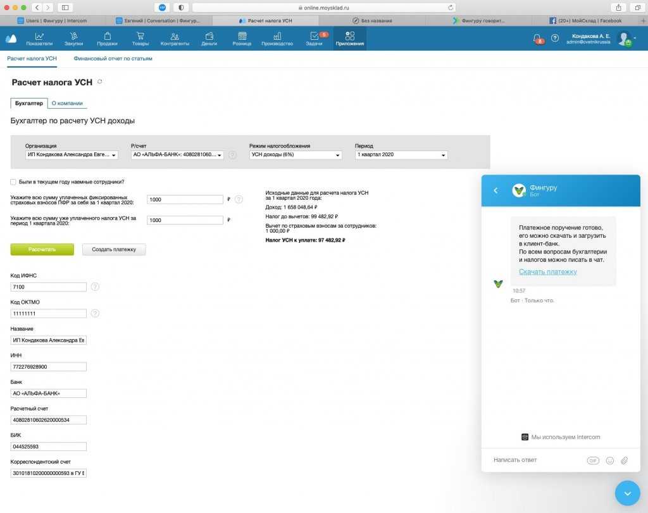This screenshot has width=648, height=513.
Task: Click the notifications bell icon
Action: [x=537, y=38]
